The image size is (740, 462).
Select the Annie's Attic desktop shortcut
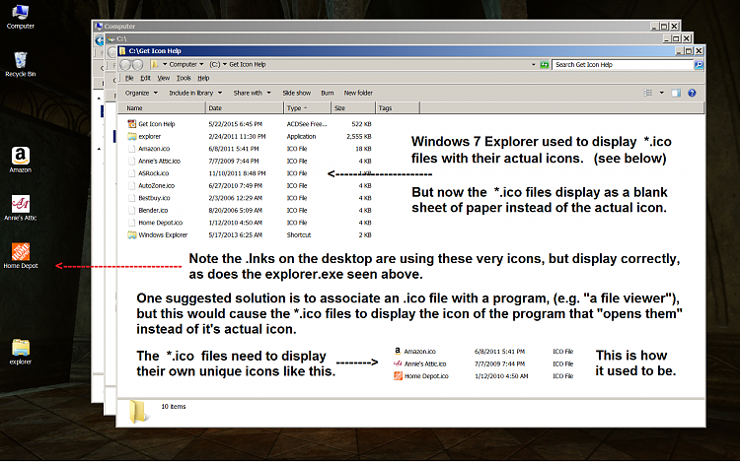point(21,208)
